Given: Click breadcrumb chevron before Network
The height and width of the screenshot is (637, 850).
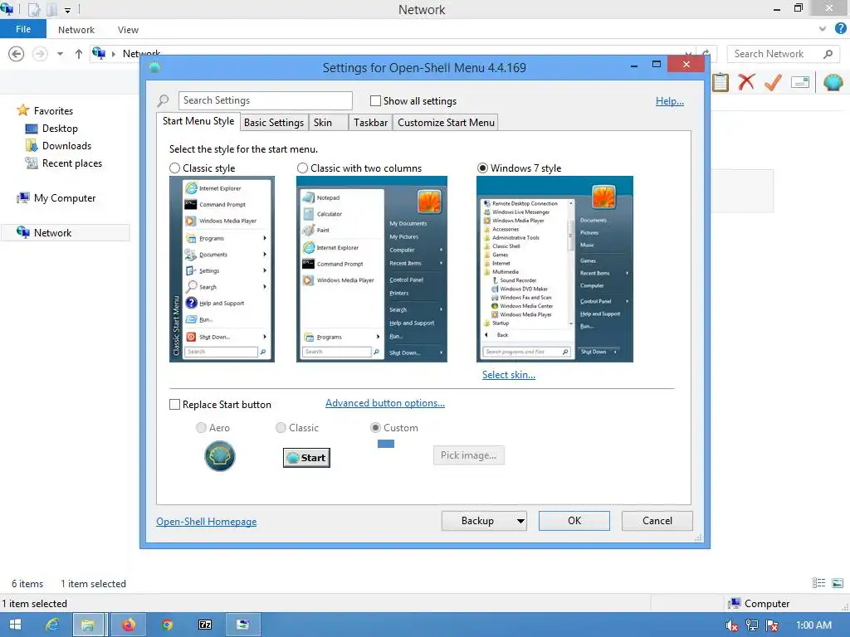Looking at the screenshot, I should tap(113, 54).
